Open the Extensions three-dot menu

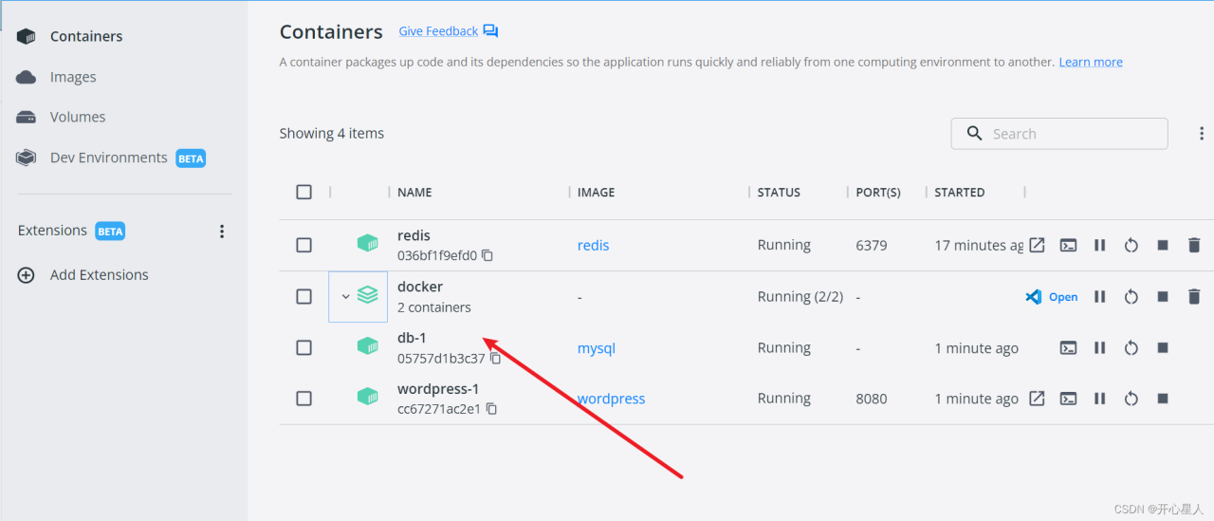tap(222, 232)
